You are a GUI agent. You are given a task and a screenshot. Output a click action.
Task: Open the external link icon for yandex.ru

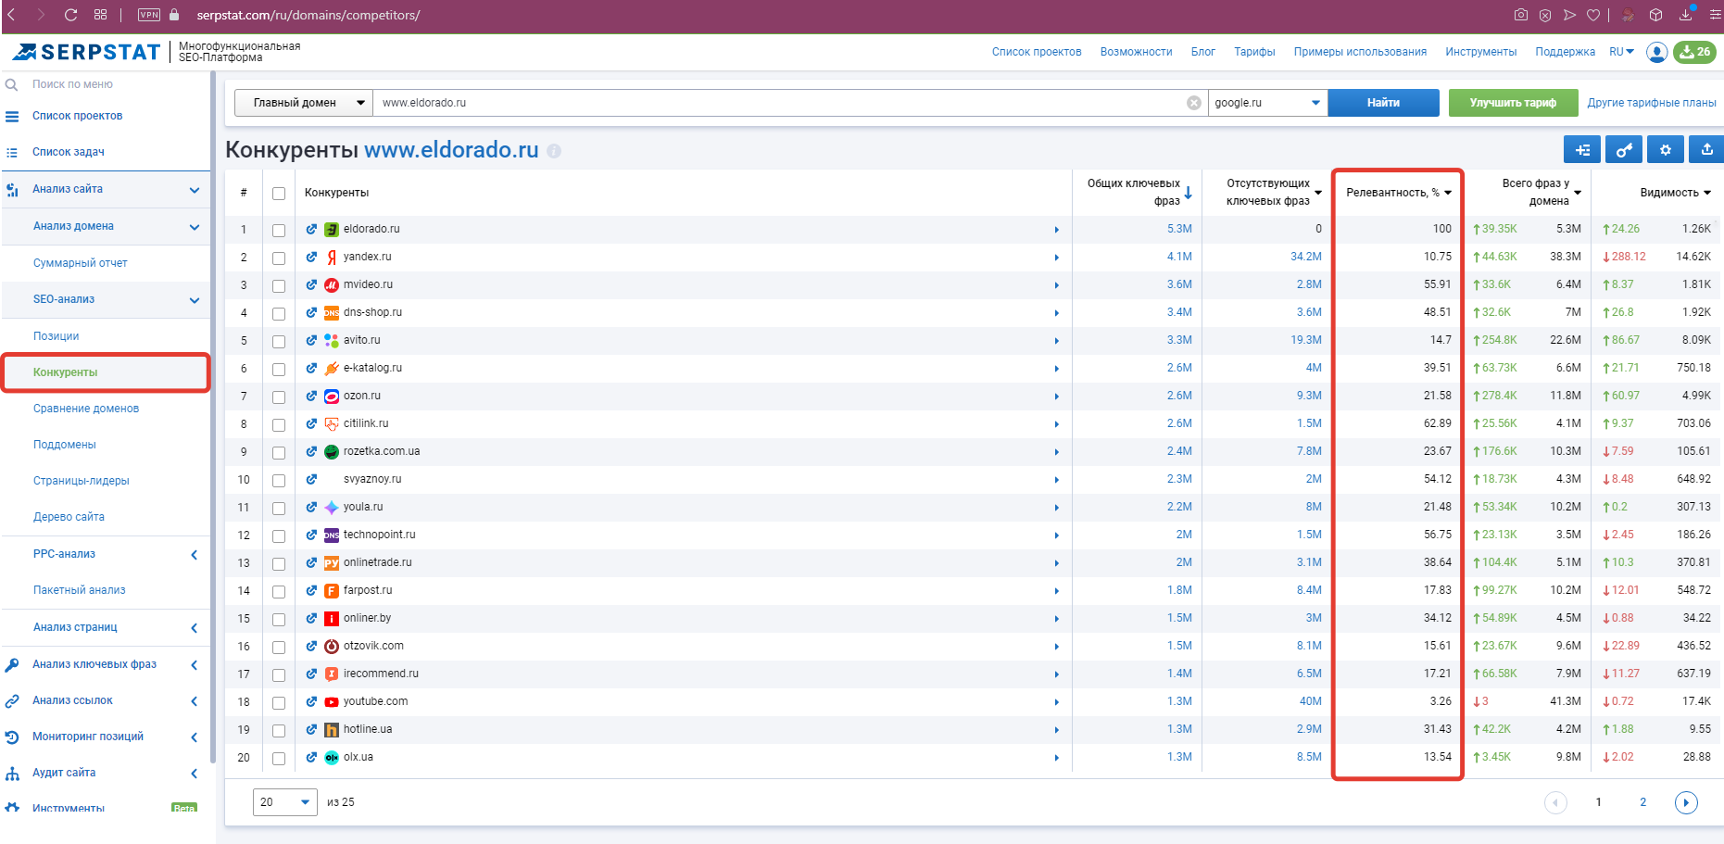311,257
